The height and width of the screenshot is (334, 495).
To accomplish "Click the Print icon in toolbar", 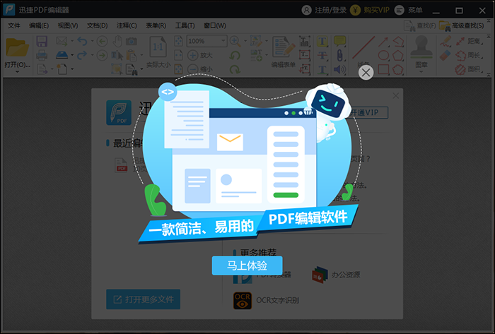I will click(x=42, y=56).
